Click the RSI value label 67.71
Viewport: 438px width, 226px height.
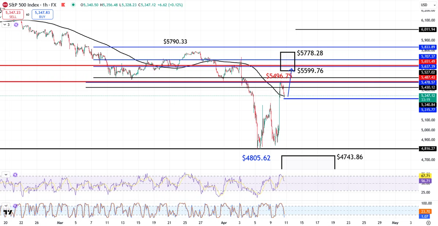click(424, 176)
